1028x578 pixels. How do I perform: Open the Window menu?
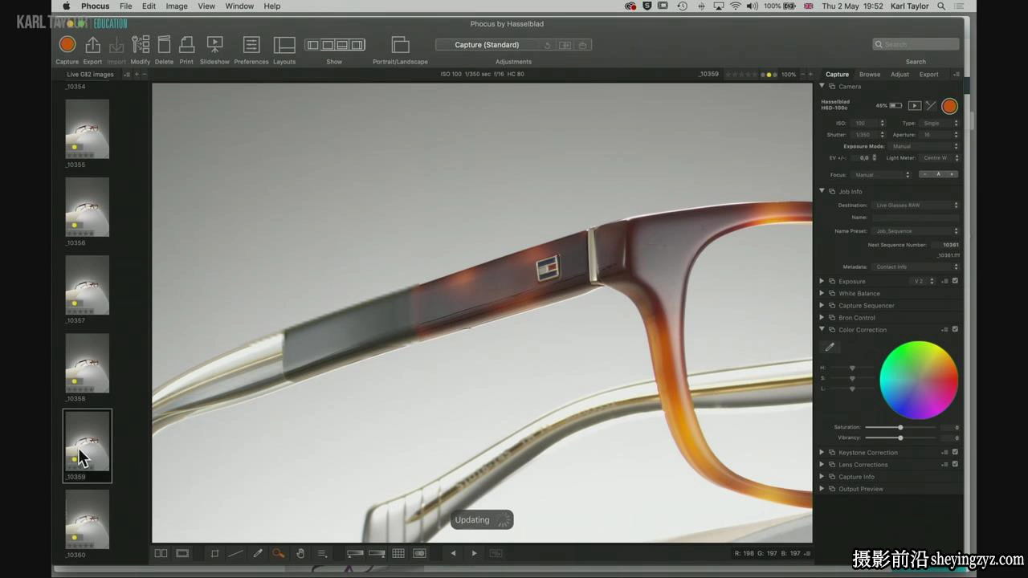point(239,6)
